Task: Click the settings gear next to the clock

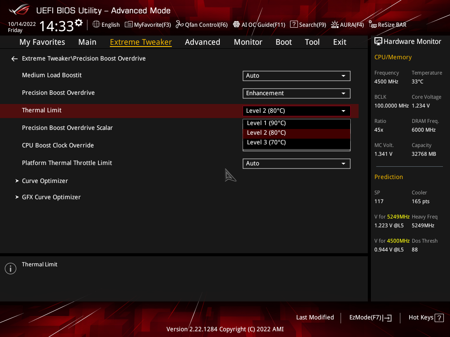Action: 79,23
